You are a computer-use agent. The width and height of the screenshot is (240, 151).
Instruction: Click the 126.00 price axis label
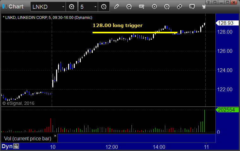pyautogui.click(x=225, y=51)
